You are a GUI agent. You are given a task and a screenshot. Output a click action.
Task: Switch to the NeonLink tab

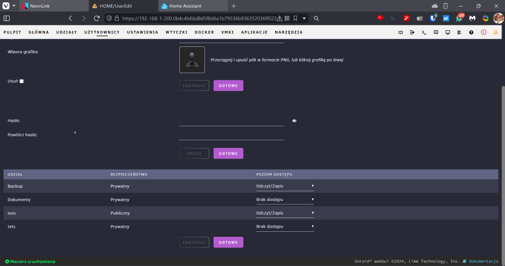pos(54,6)
